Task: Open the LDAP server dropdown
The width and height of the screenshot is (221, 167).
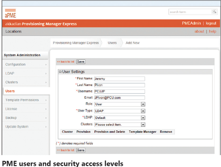Action: click(143, 118)
